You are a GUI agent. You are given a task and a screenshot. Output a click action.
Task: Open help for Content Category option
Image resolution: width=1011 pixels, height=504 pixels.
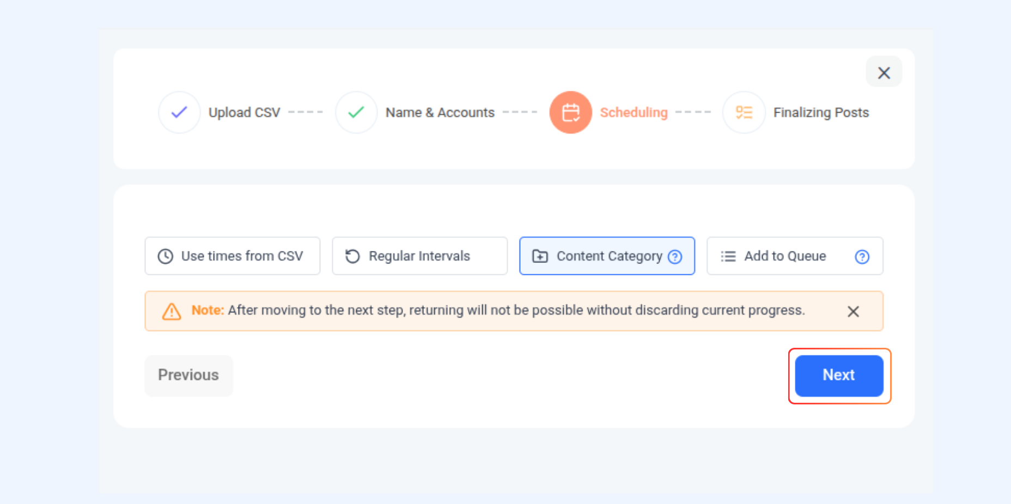tap(675, 256)
